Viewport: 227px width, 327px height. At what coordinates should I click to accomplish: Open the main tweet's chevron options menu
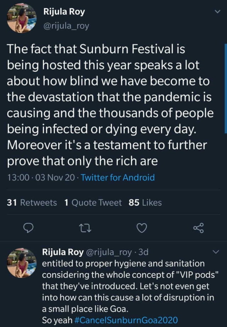pos(217,12)
